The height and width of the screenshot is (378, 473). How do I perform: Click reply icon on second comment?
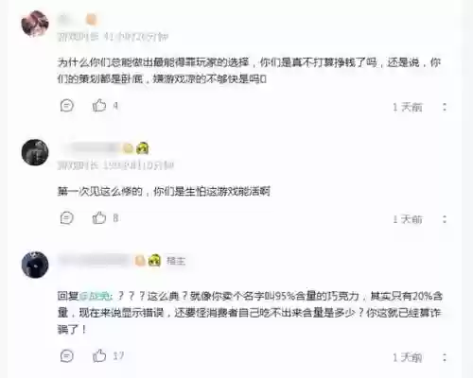67,218
